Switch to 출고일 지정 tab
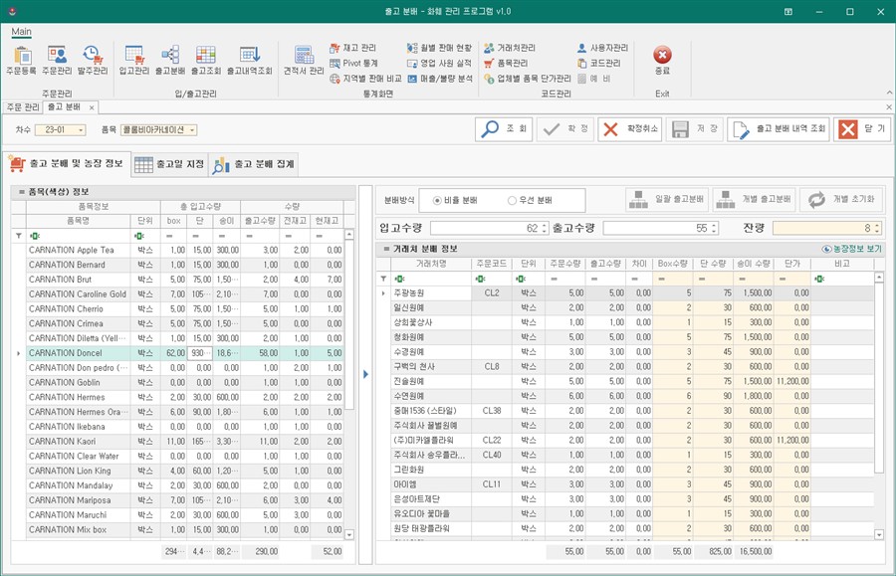 click(169, 164)
